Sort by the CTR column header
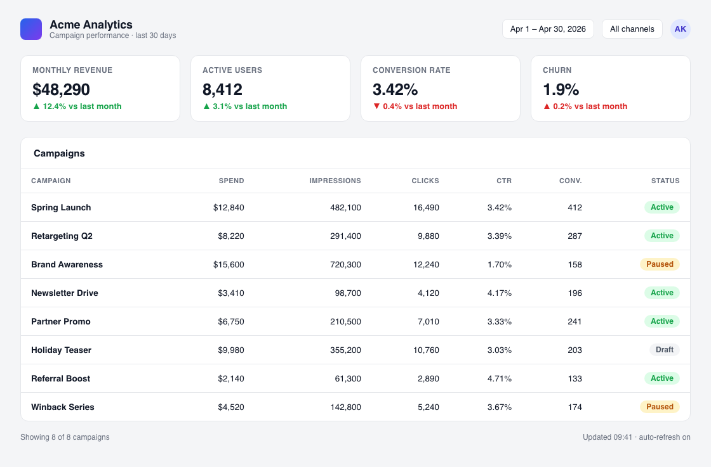The width and height of the screenshot is (711, 467). 504,181
